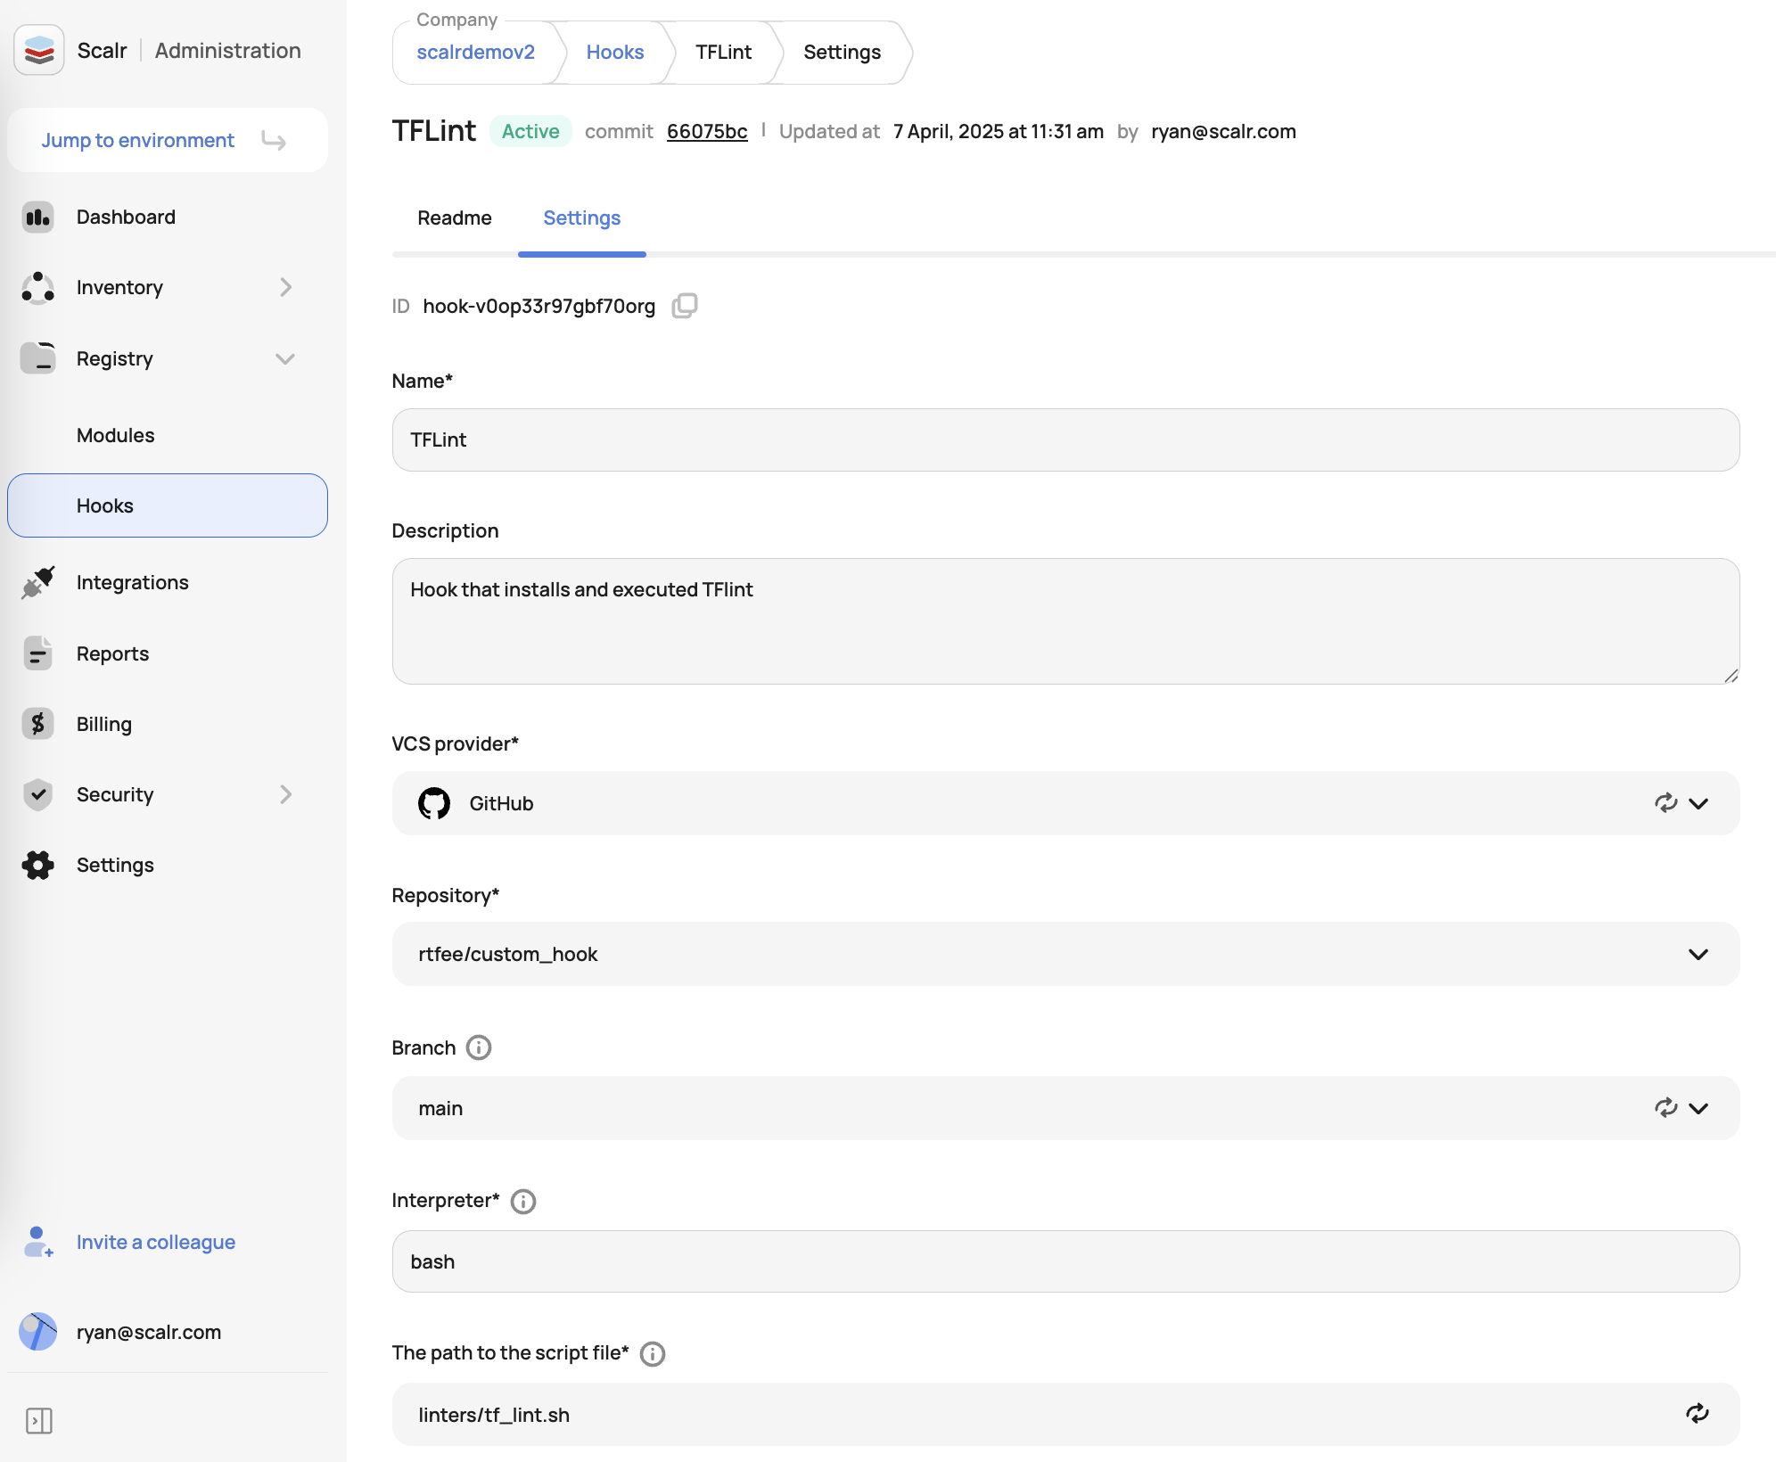This screenshot has height=1462, width=1776.
Task: Refresh the script file path
Action: point(1697,1414)
